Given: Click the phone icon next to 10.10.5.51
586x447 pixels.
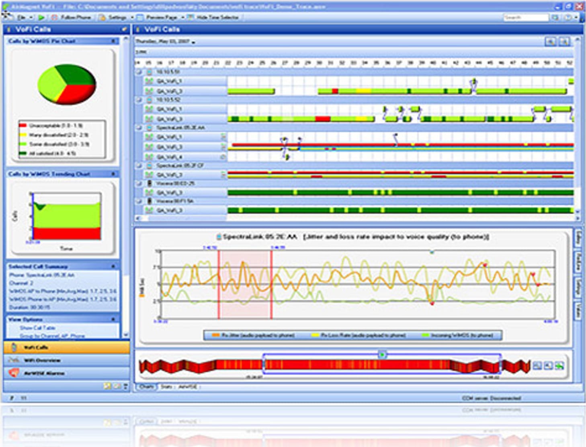Looking at the screenshot, I should coord(149,72).
